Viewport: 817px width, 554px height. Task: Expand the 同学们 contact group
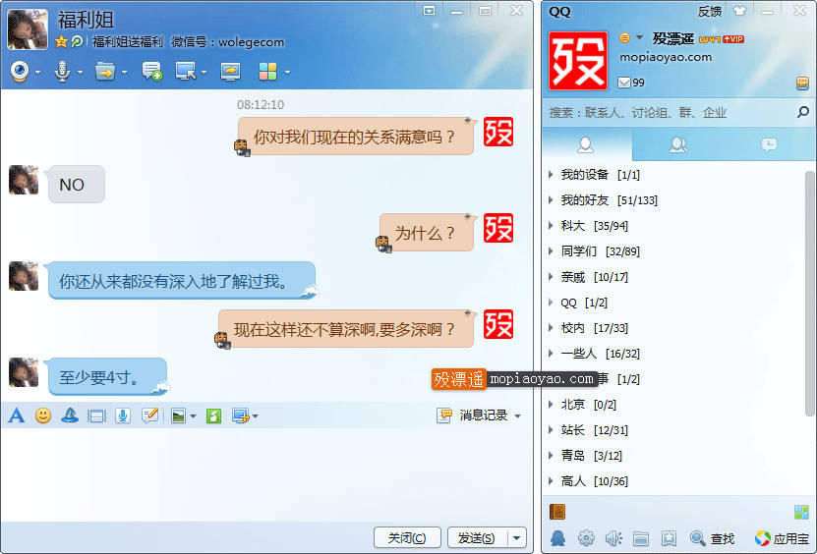click(x=551, y=250)
